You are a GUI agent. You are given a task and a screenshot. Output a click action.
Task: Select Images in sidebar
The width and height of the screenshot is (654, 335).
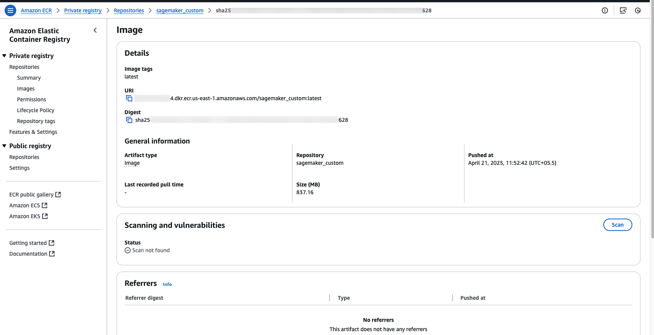(x=26, y=89)
